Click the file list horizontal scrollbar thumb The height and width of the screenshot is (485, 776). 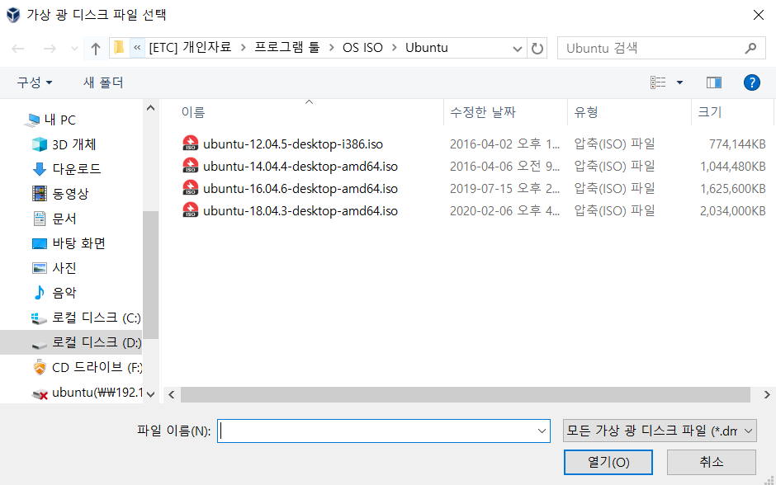point(466,394)
